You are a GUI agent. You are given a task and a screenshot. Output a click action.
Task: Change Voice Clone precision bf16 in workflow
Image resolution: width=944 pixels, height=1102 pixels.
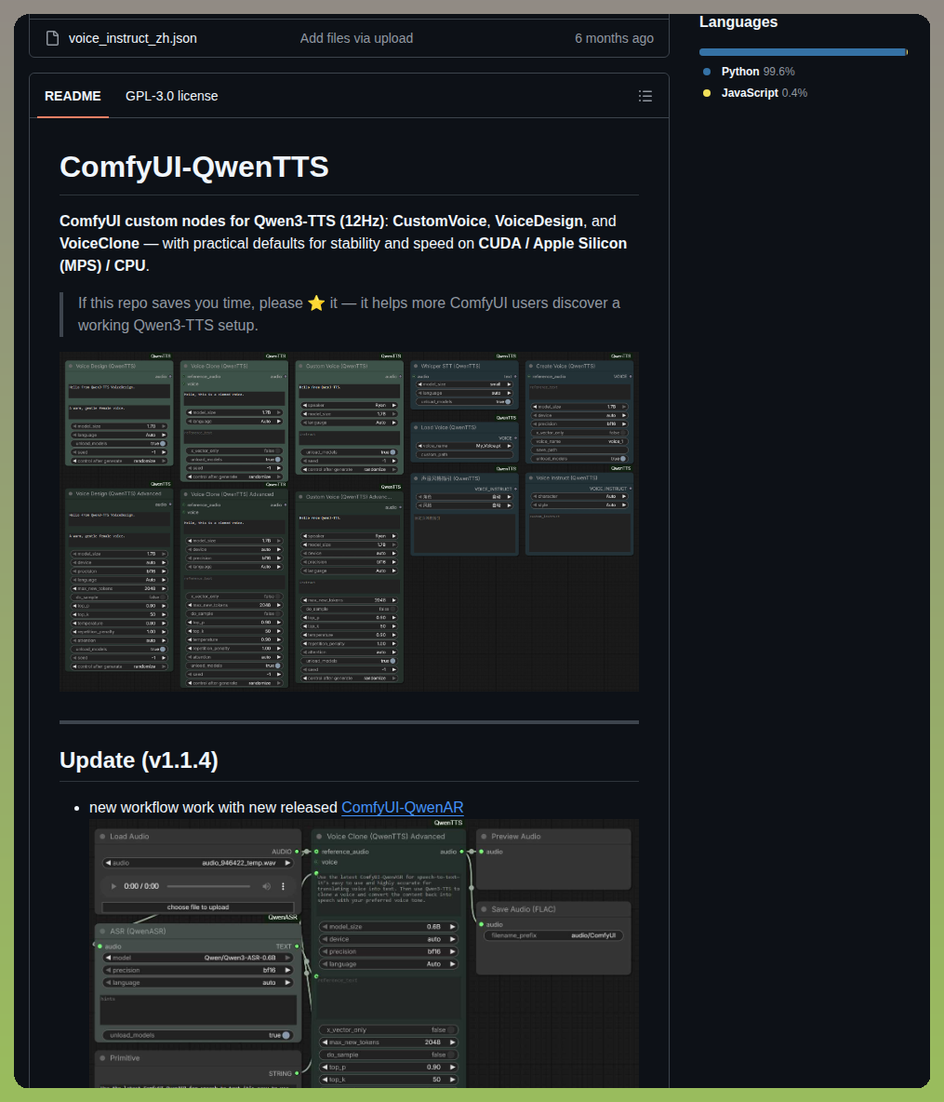pos(389,951)
